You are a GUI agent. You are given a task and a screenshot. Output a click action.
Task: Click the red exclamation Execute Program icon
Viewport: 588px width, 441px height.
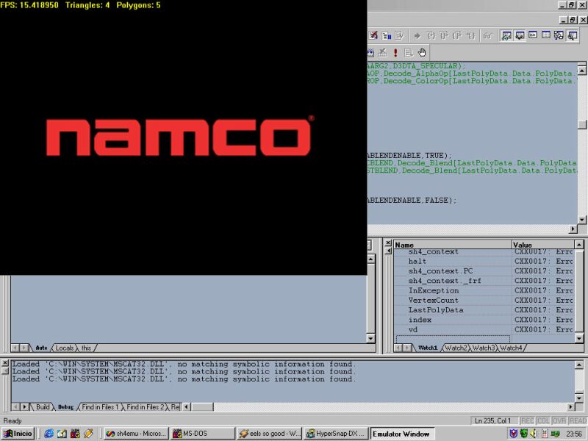tap(395, 52)
